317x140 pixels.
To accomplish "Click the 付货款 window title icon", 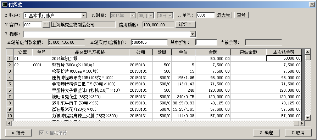I will (5, 5).
